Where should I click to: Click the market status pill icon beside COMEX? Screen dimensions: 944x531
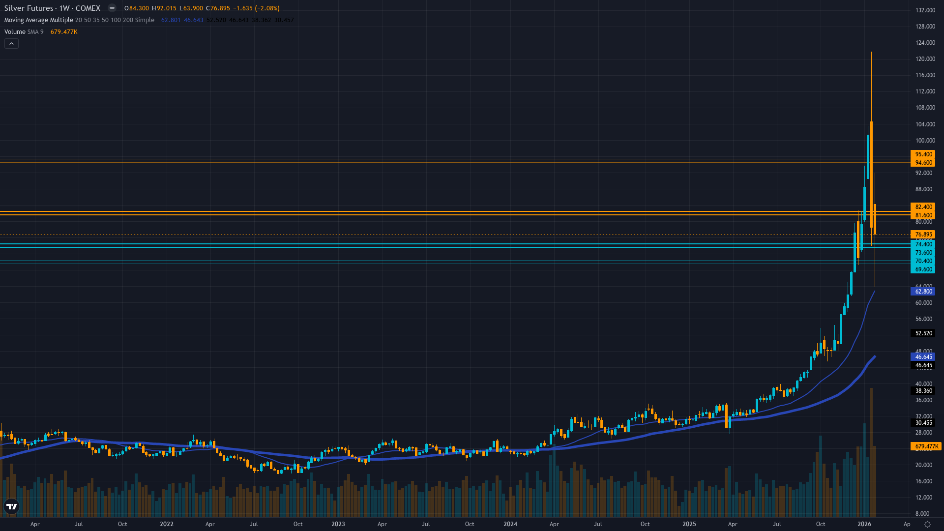(x=112, y=8)
